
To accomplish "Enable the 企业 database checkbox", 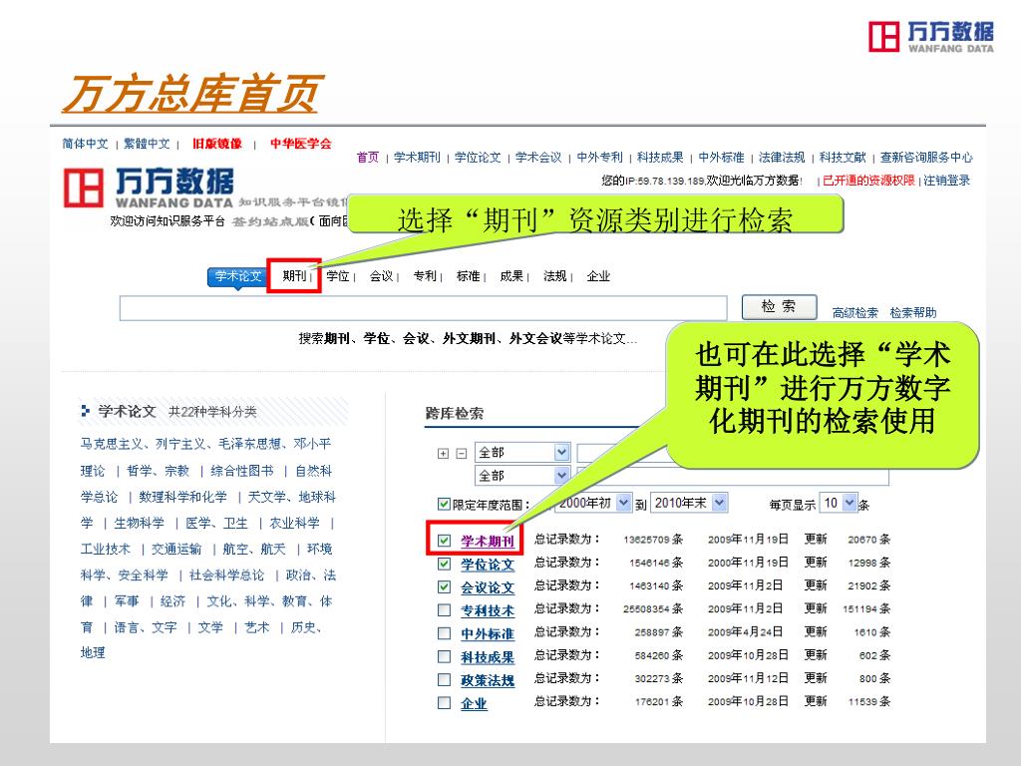I will click(x=444, y=703).
